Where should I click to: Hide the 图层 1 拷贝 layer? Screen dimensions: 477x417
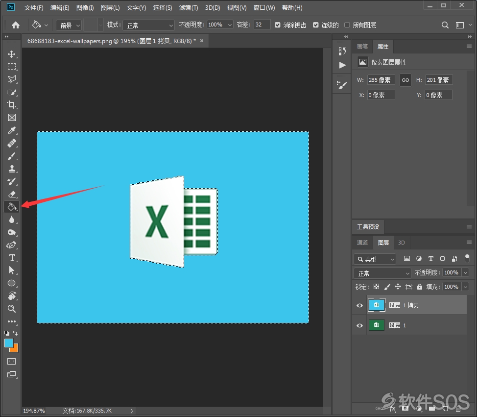point(359,305)
